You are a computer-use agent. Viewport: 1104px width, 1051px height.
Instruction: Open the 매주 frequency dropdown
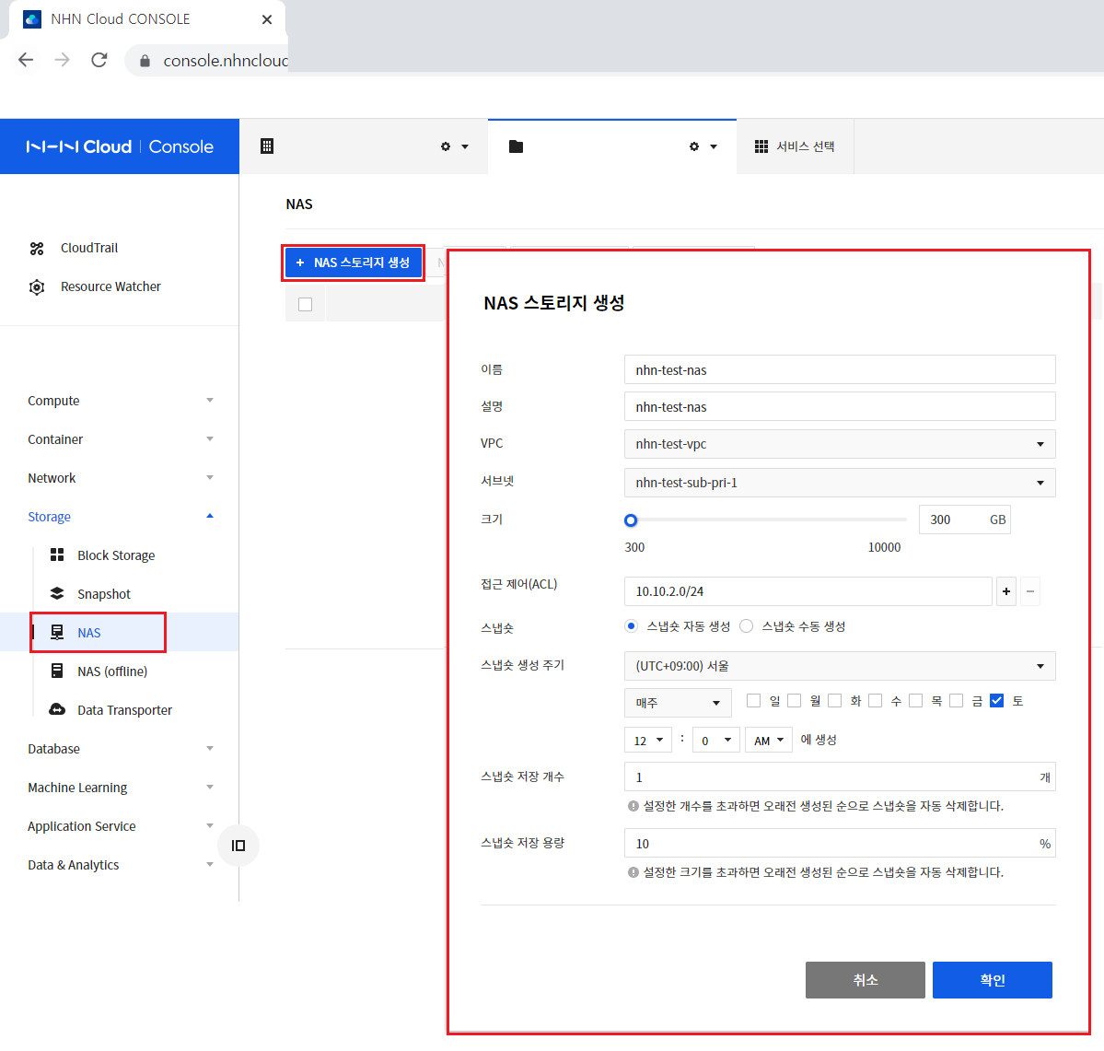(x=678, y=703)
